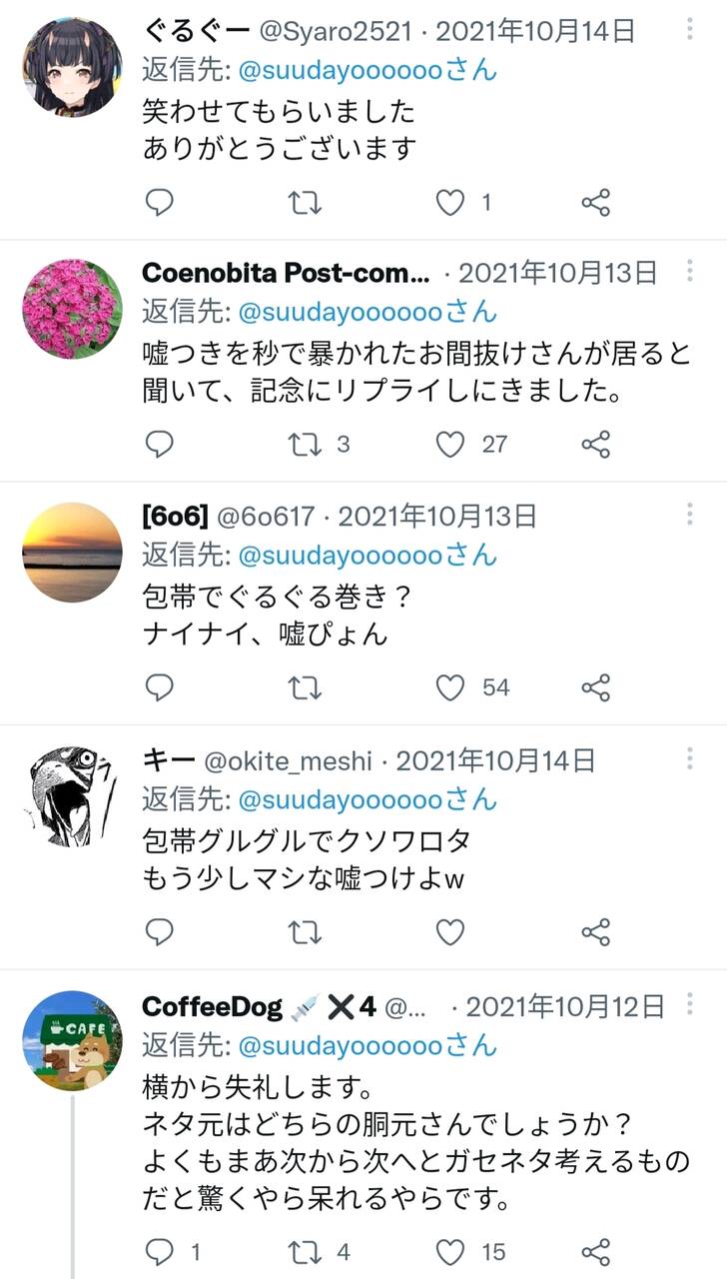Open the sunset avatar of [6o6]
The width and height of the screenshot is (727, 1279).
click(x=72, y=553)
